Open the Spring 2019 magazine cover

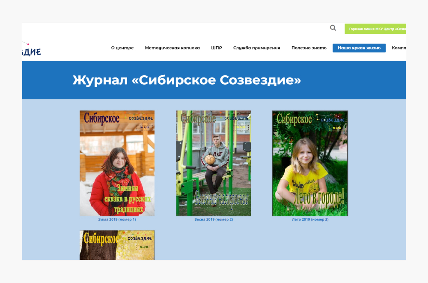coord(214,163)
